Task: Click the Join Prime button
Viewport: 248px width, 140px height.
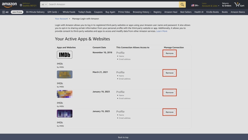Action: pos(17,12)
